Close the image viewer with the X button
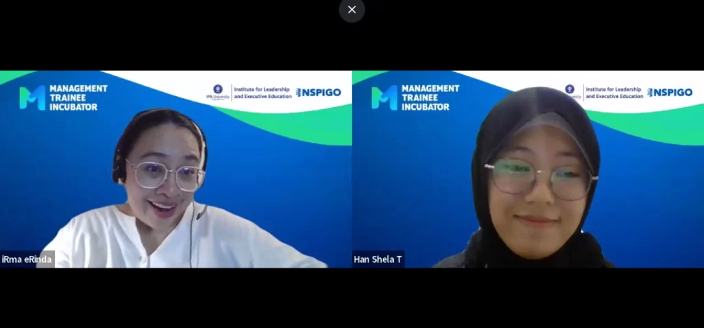Image resolution: width=704 pixels, height=328 pixels. 352,10
